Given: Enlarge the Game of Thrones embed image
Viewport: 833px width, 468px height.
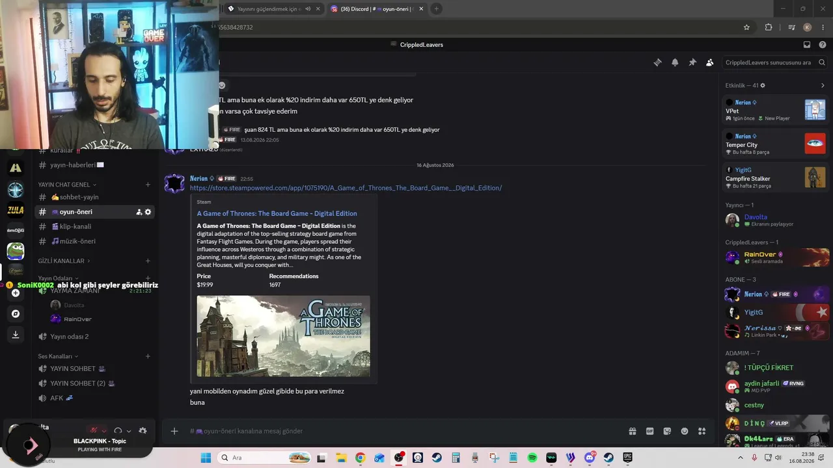Looking at the screenshot, I should [x=284, y=336].
